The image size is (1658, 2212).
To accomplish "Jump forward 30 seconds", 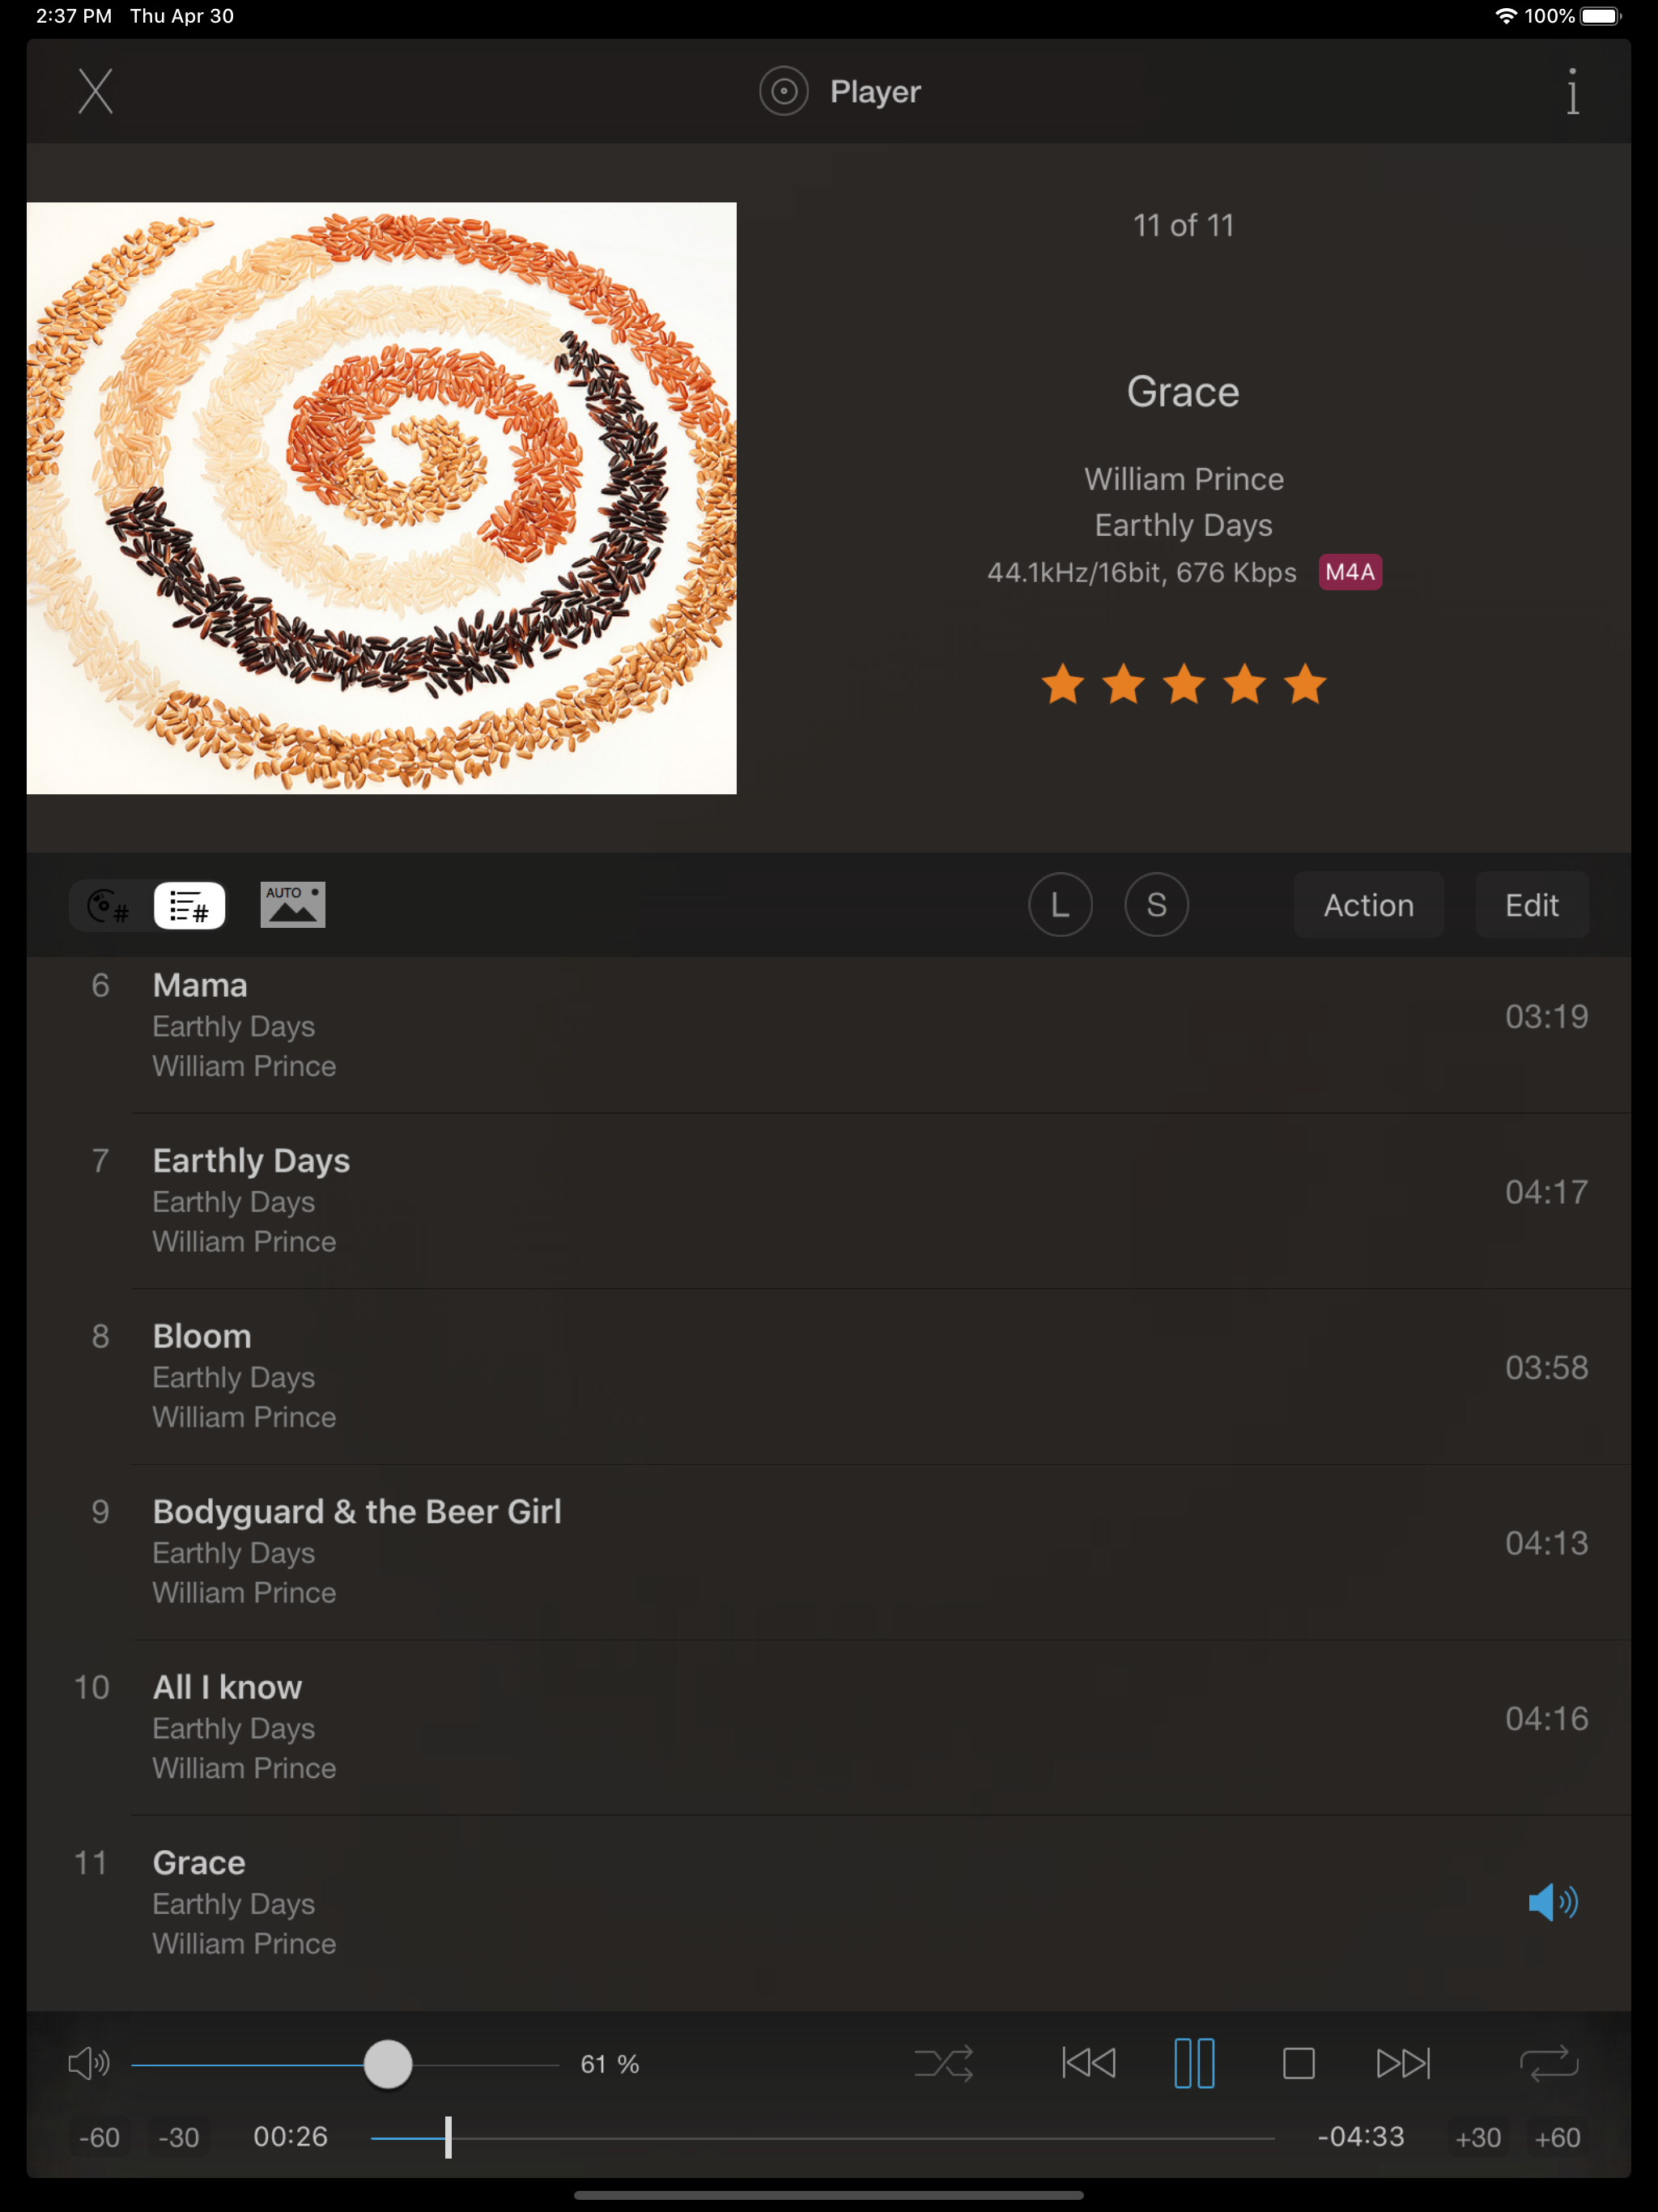I will tap(1478, 2138).
